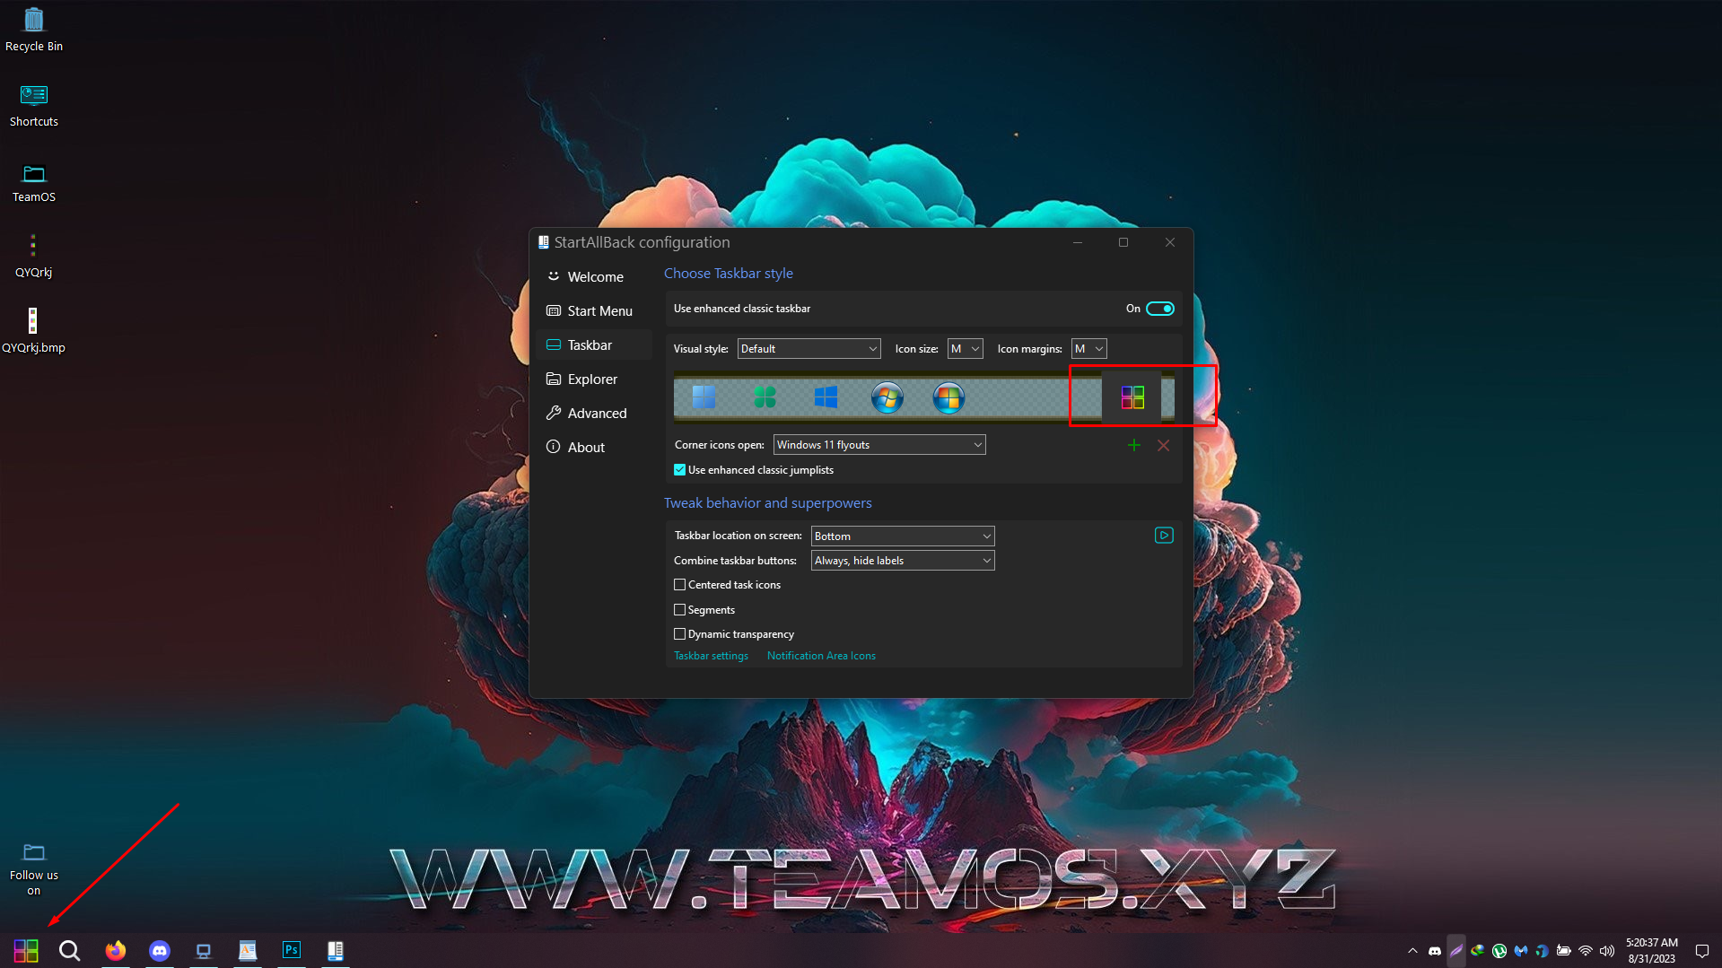Open the Taskbar settings link

pyautogui.click(x=711, y=656)
